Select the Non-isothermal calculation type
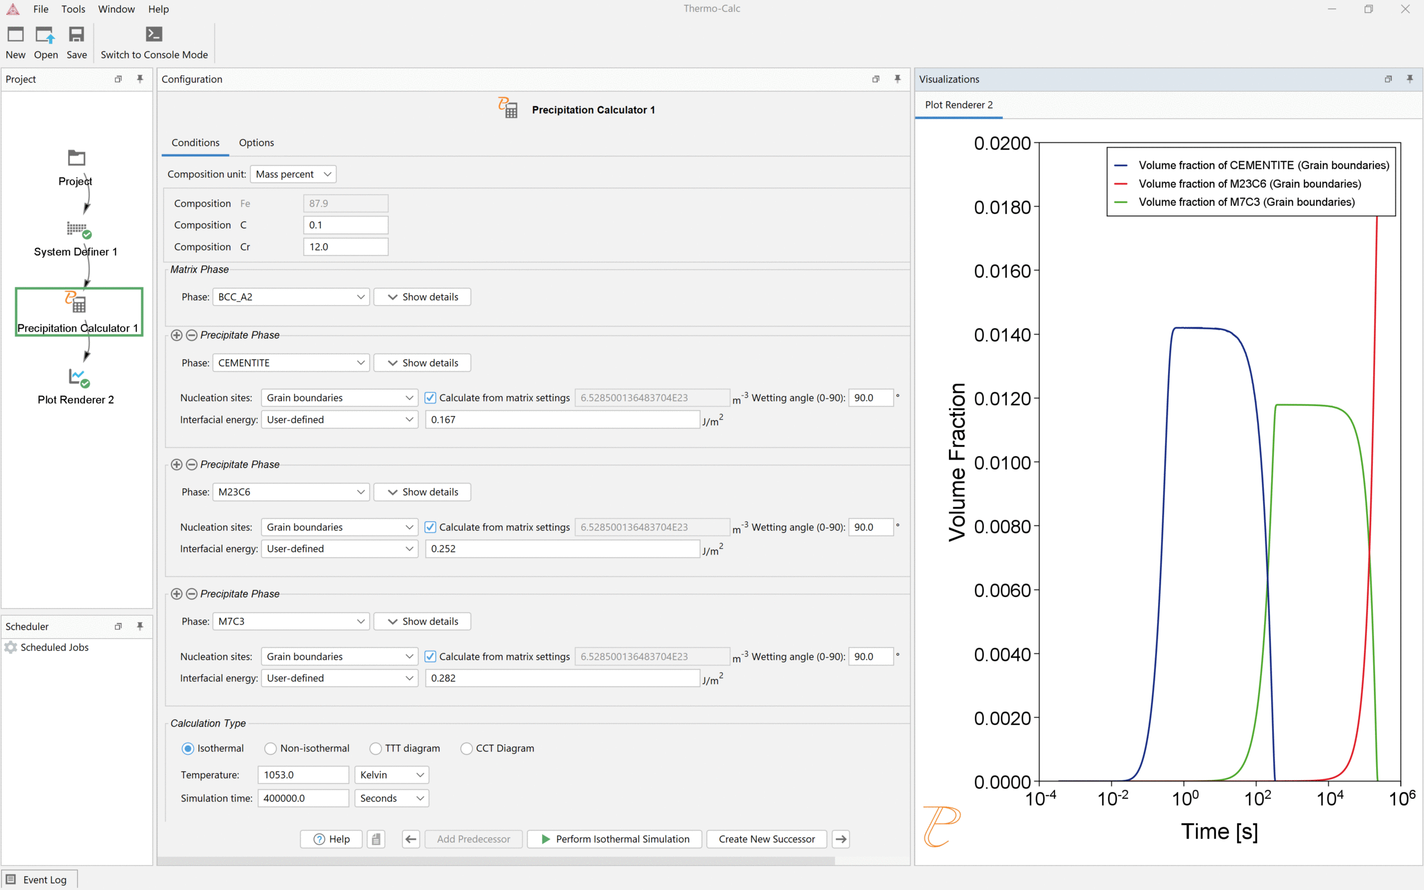Screen dimensions: 1424x890 pos(271,749)
